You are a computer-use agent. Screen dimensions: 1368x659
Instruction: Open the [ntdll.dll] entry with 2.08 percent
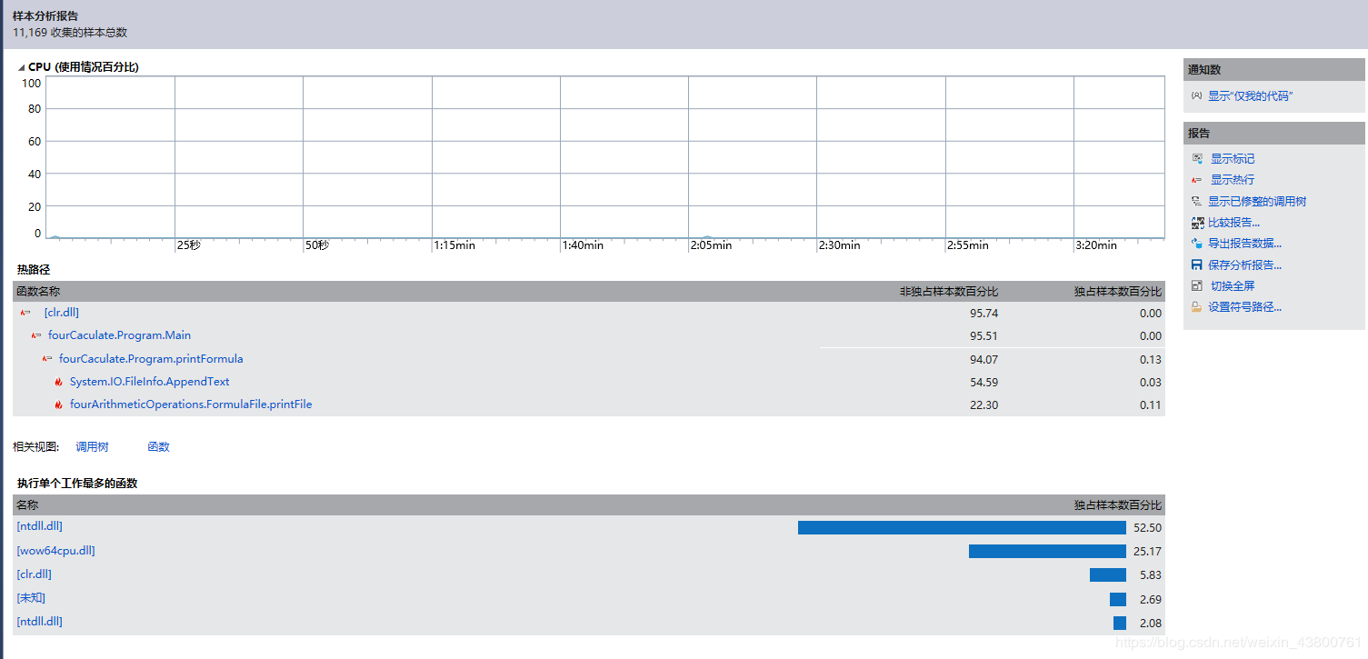39,622
